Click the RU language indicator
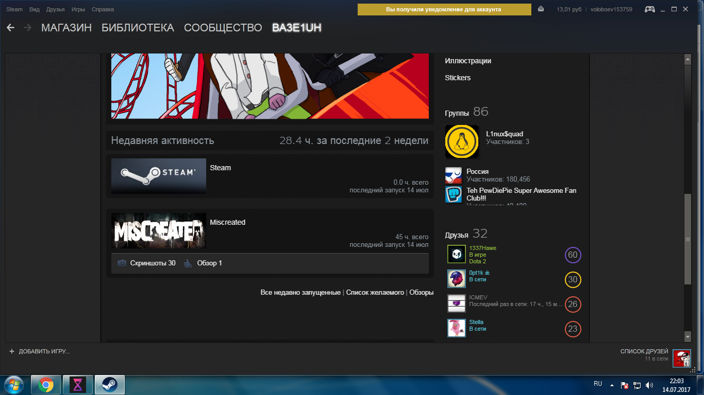Screen dimensions: 704x395 (x=598, y=384)
